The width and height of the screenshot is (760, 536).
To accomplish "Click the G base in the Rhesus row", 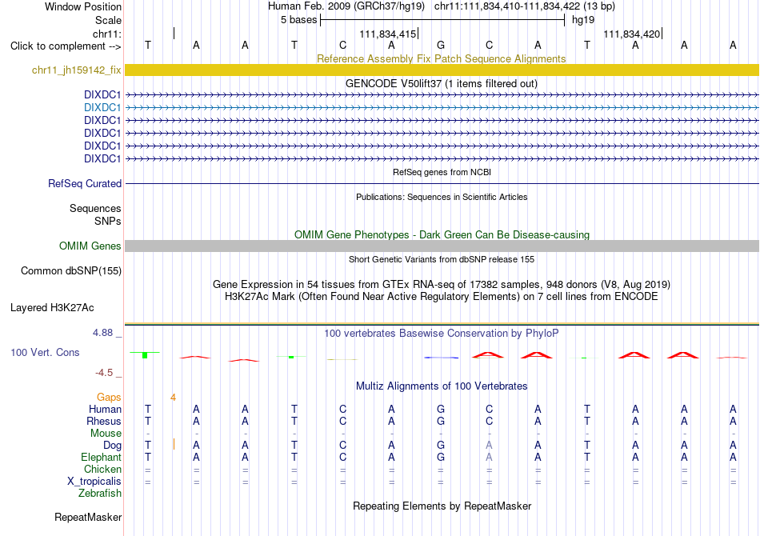I will coord(441,421).
